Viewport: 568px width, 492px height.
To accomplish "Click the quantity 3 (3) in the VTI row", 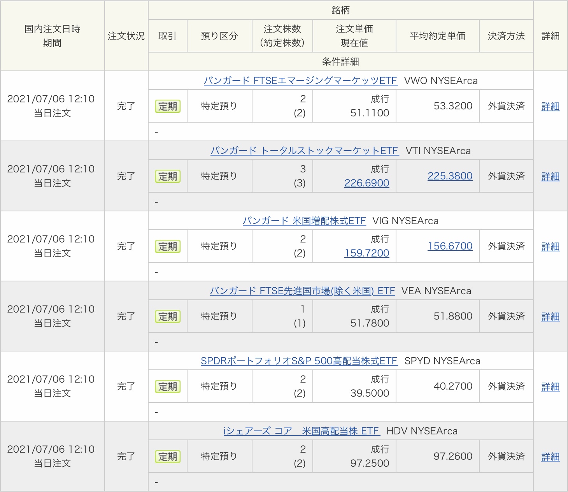I will click(300, 176).
